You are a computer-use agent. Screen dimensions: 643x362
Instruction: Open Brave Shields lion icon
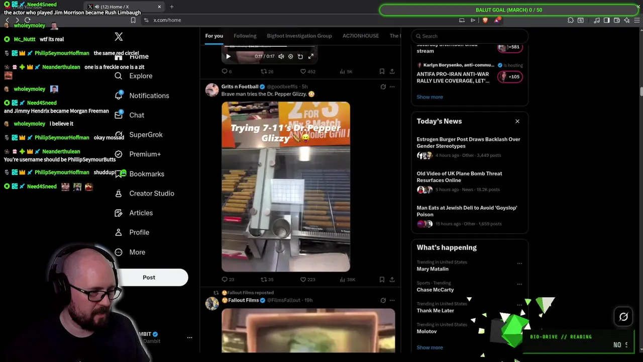(485, 20)
